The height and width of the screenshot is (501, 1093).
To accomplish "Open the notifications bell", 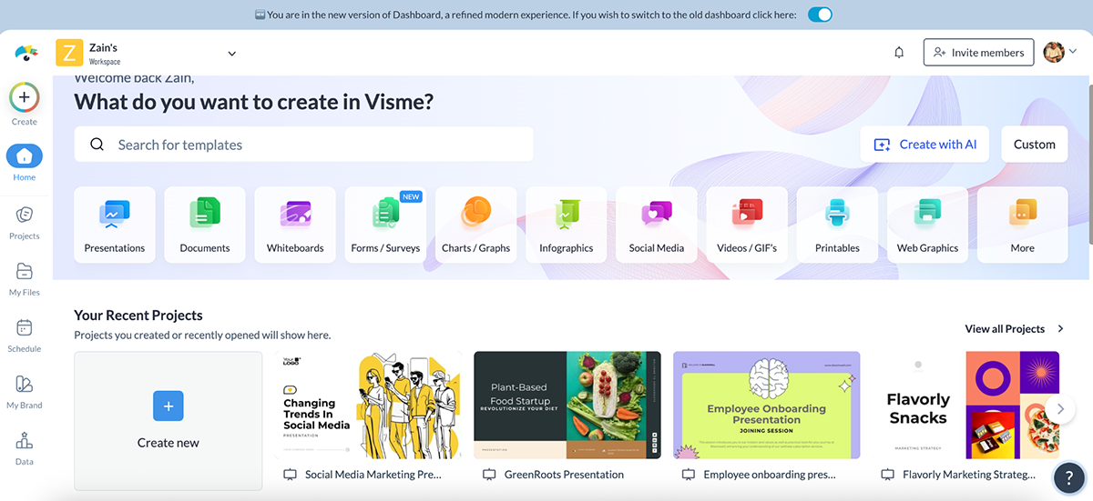I will pos(899,53).
